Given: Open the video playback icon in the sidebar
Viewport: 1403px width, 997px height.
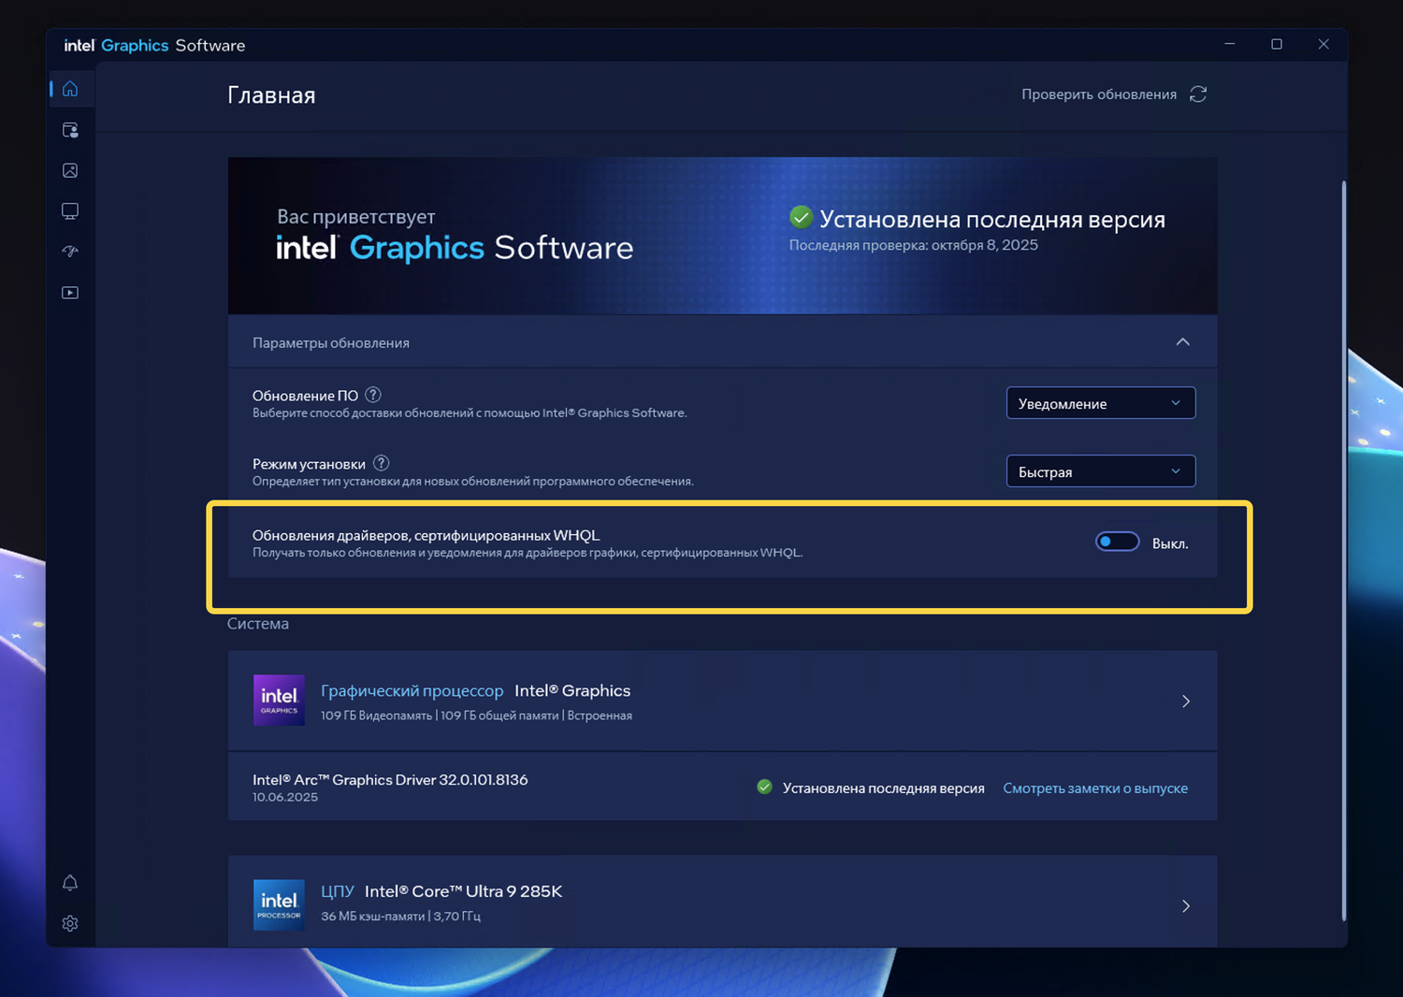Looking at the screenshot, I should (x=70, y=293).
